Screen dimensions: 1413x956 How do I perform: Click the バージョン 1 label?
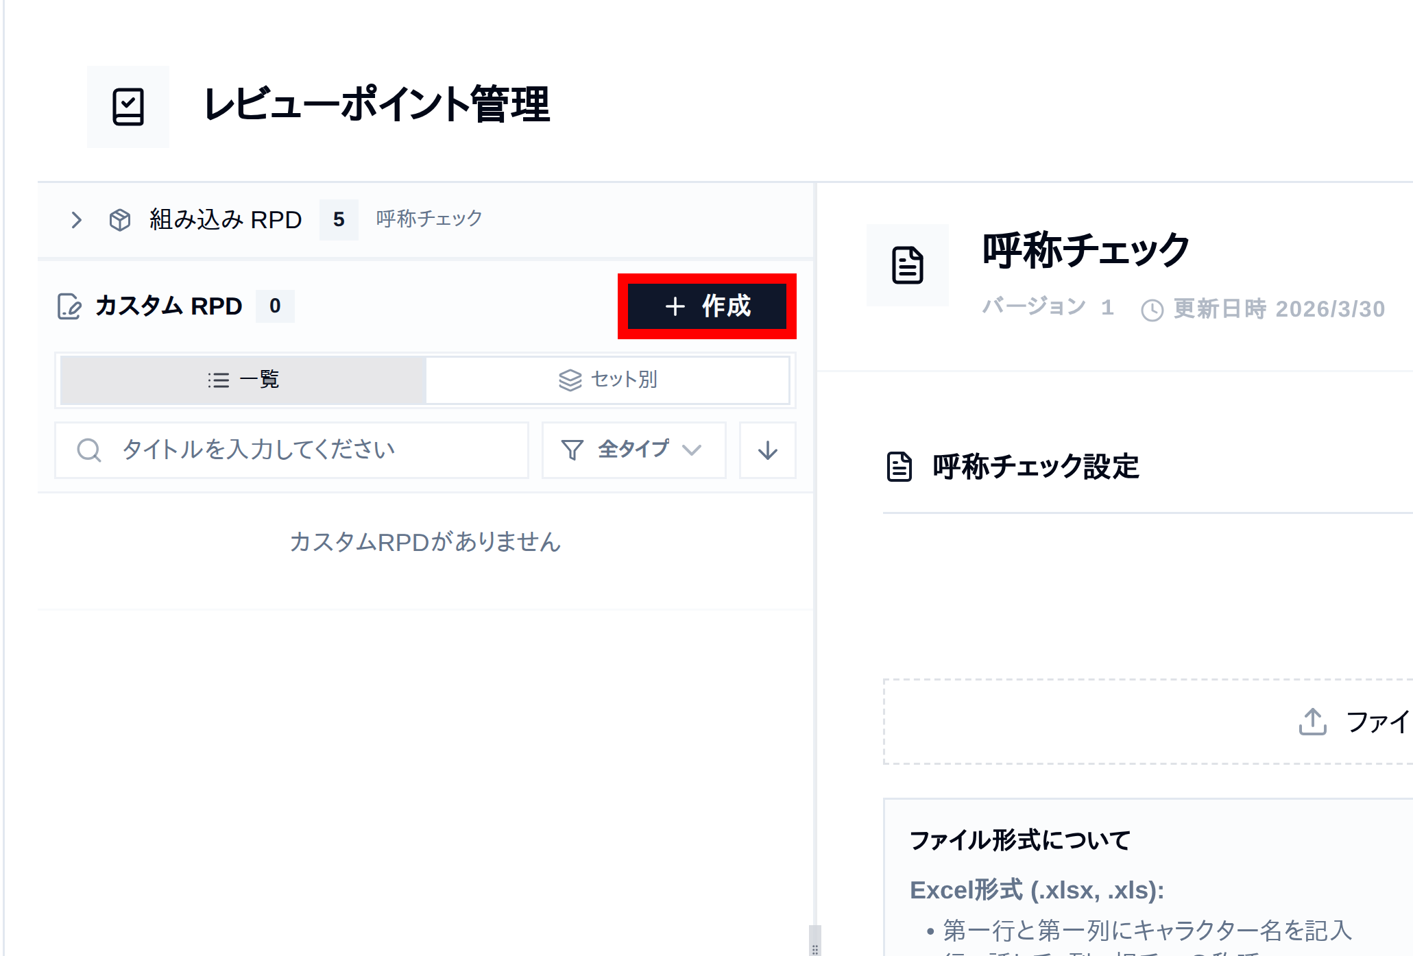[1048, 307]
